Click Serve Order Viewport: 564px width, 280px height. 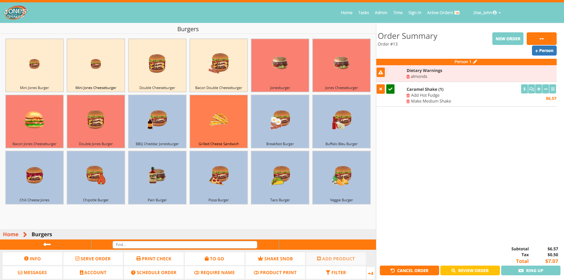93,259
